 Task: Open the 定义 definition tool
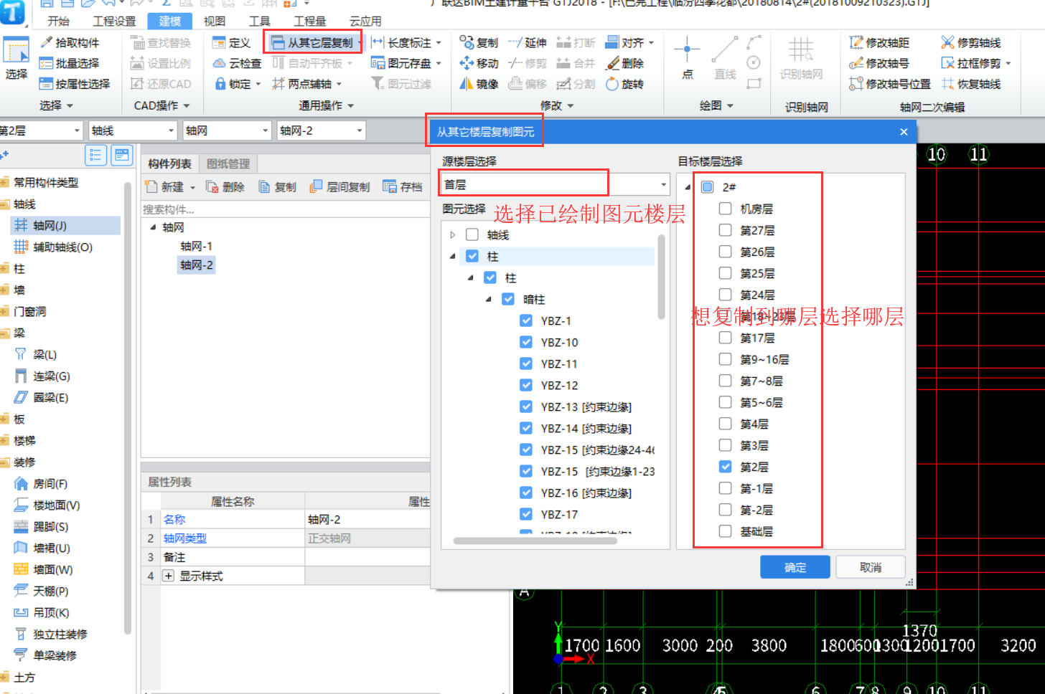[232, 43]
